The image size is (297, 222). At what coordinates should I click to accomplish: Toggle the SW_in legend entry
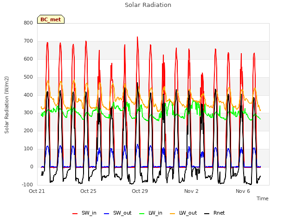pos(84,213)
